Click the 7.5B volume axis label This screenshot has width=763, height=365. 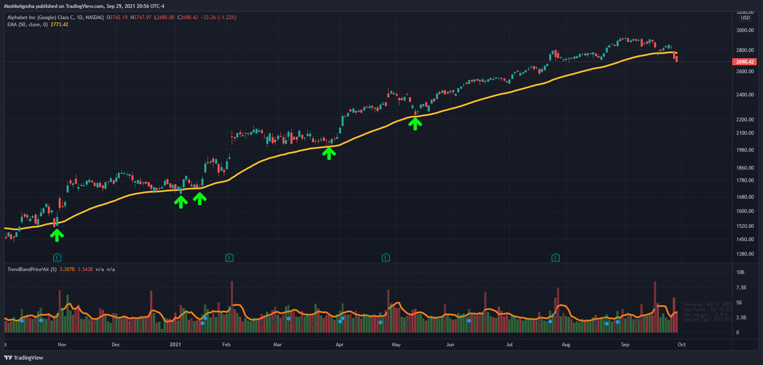tap(741, 288)
